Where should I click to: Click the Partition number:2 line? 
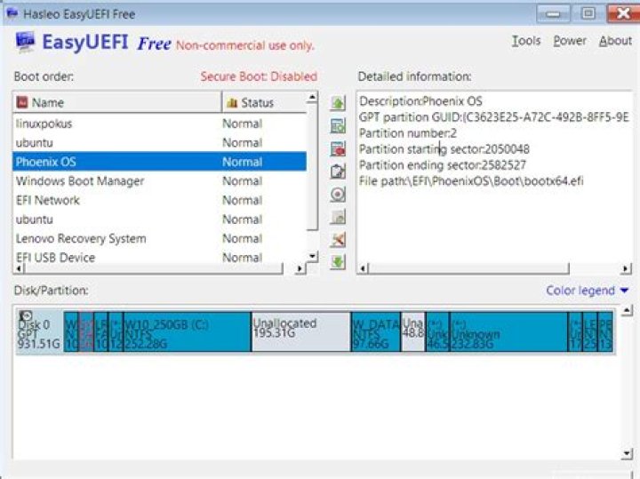pos(408,133)
